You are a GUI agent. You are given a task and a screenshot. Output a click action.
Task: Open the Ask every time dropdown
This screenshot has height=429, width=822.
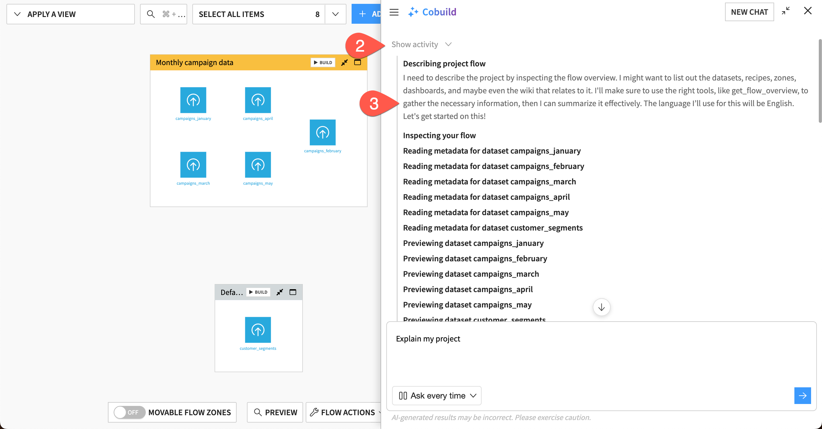point(437,396)
